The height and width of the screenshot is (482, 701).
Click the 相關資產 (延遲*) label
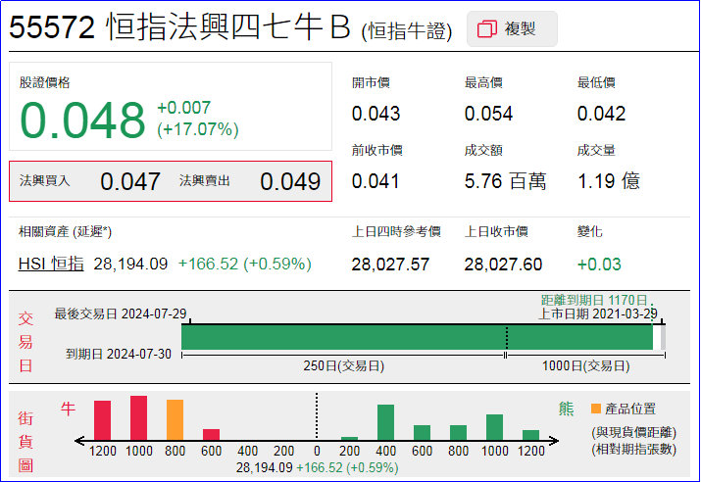[x=65, y=231]
